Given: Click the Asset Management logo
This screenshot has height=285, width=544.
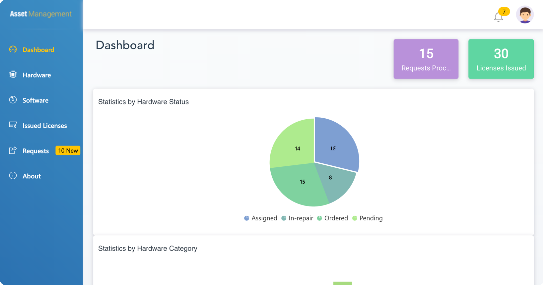Looking at the screenshot, I should [x=41, y=14].
